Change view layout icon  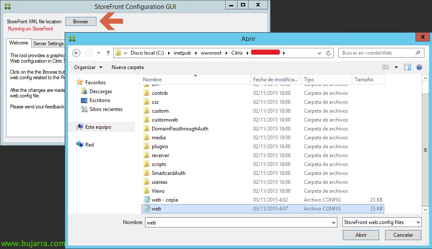386,67
